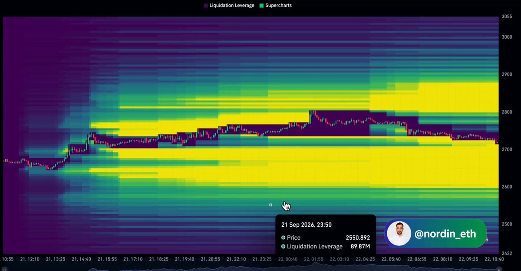Click the "21, 15:55" time axis label
This screenshot has height=271, width=521.
[107, 259]
